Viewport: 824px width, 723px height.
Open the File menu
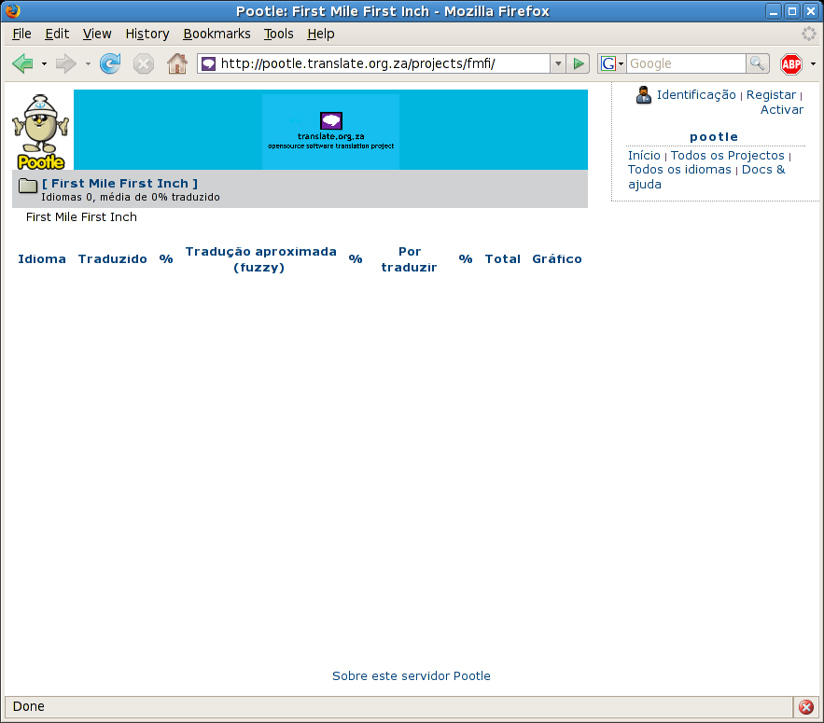(21, 34)
